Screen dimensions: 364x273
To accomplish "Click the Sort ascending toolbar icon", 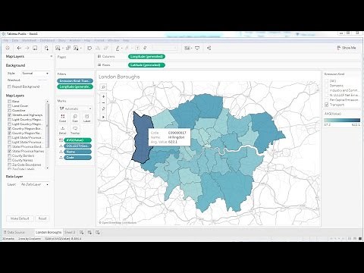I will (98, 48).
